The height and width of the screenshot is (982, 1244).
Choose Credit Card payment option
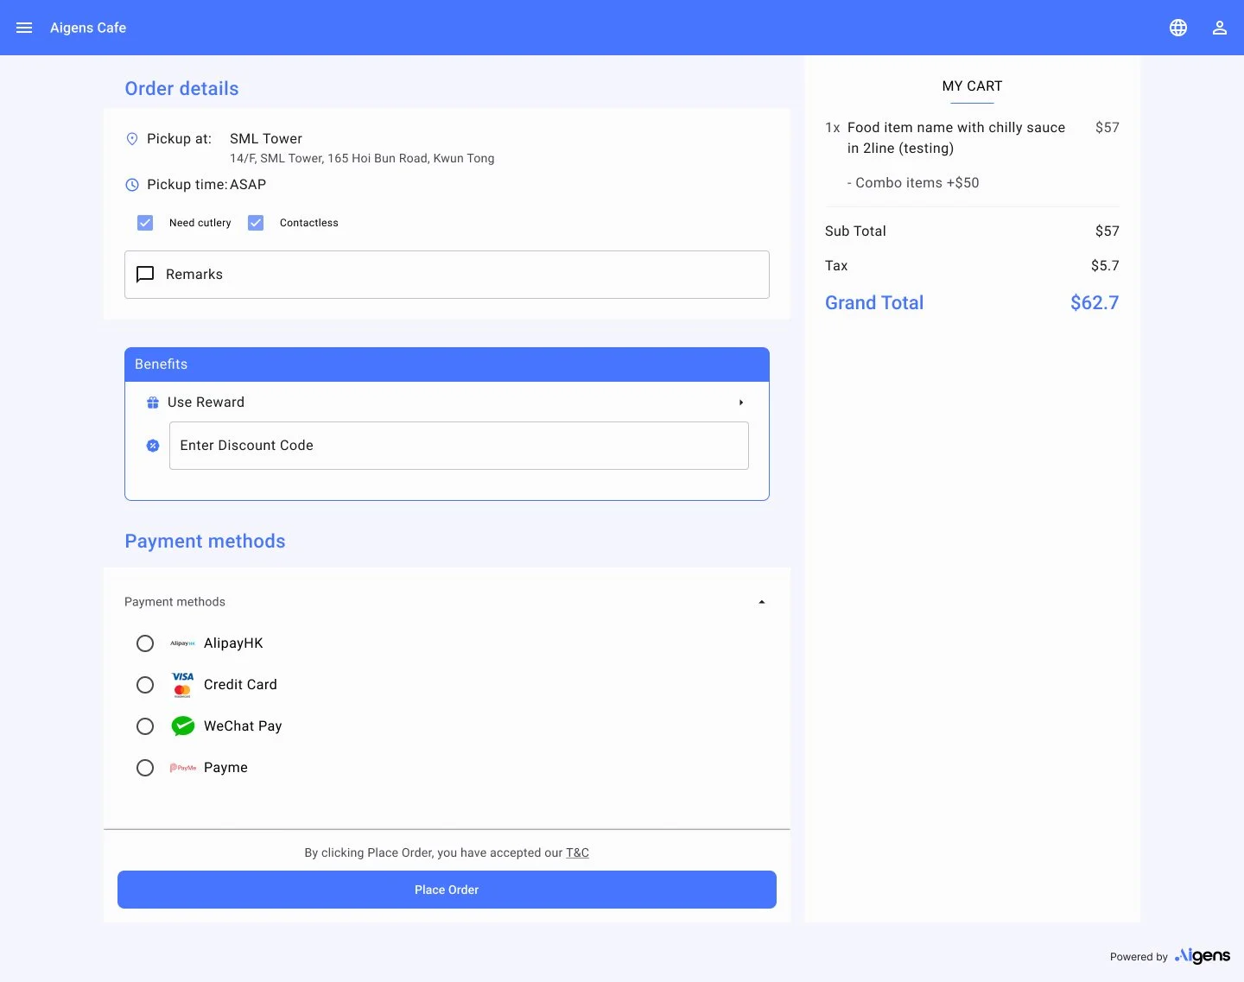pyautogui.click(x=144, y=685)
